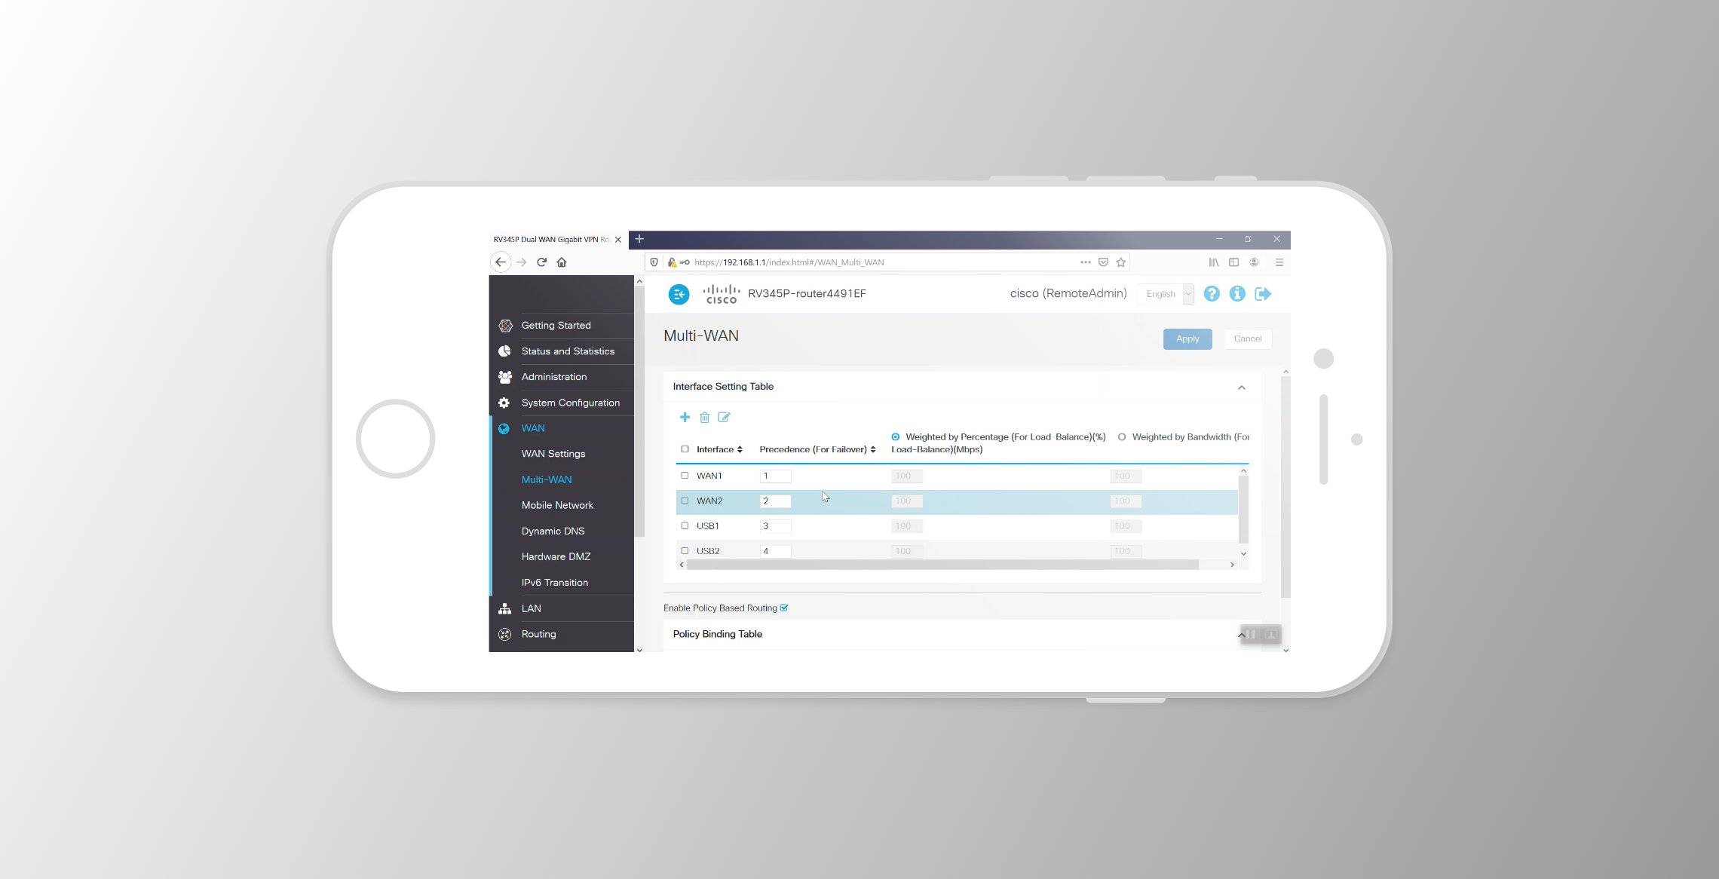Collapse the Interface Setting Table section
Image resolution: width=1719 pixels, height=879 pixels.
tap(1242, 387)
